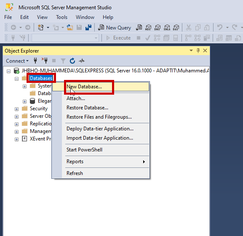
Task: Open the Undo history dropdown arrow
Action: (x=227, y=28)
